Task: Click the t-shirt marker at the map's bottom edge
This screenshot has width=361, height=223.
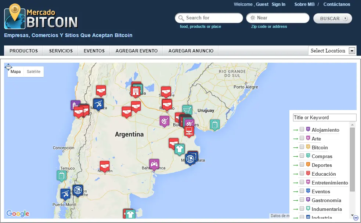Action: point(130,214)
